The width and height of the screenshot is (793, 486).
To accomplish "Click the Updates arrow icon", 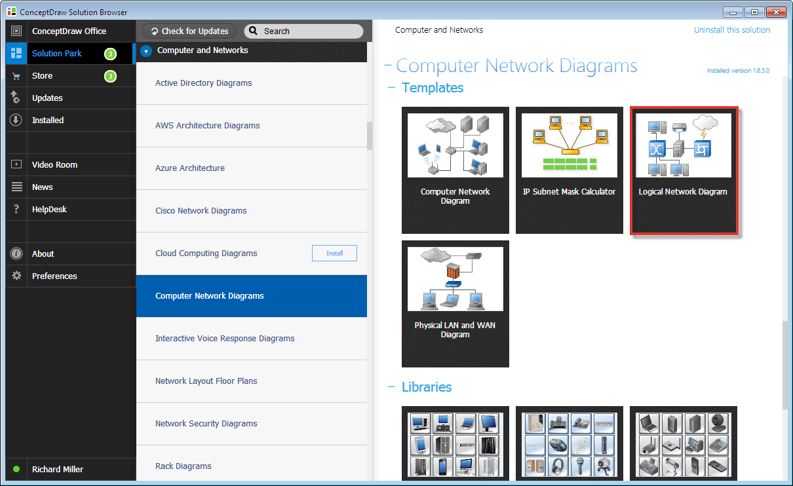I will pos(16,98).
